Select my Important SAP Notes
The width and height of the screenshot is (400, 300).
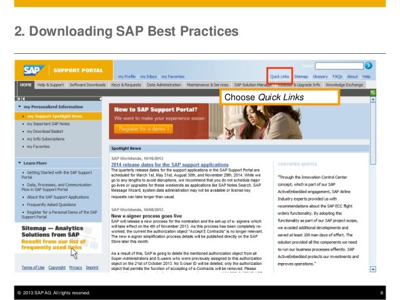click(x=48, y=124)
